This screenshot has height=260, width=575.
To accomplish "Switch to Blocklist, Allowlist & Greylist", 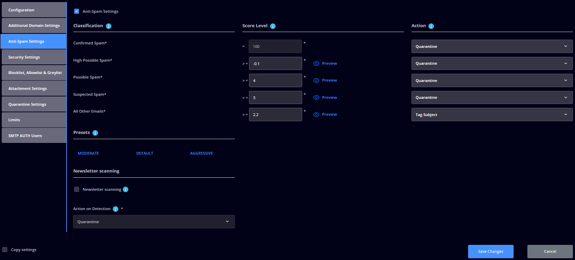I will pyautogui.click(x=34, y=73).
